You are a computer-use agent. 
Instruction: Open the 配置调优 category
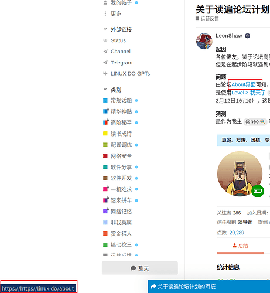point(121,145)
